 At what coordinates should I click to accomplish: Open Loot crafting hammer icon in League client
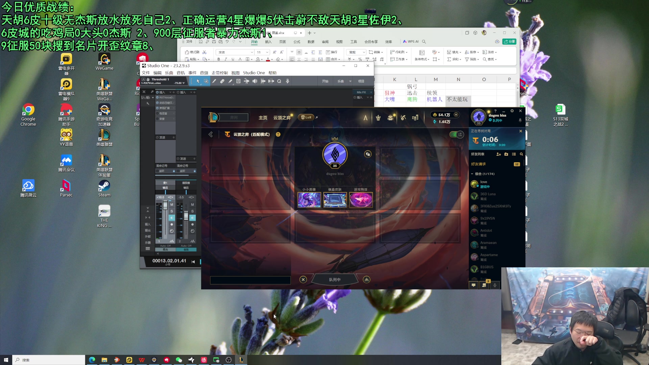click(403, 118)
